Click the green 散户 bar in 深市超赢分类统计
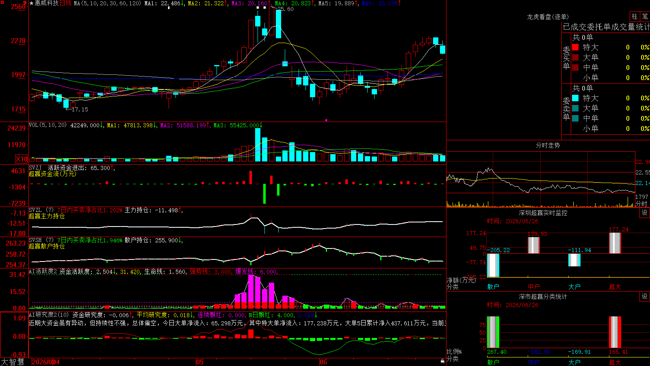Screen dimensions: 650x366 coord(493,332)
